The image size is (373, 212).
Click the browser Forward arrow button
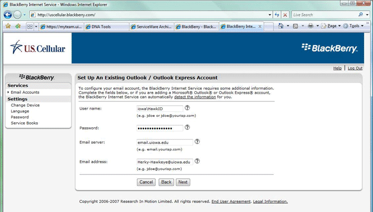click(17, 15)
